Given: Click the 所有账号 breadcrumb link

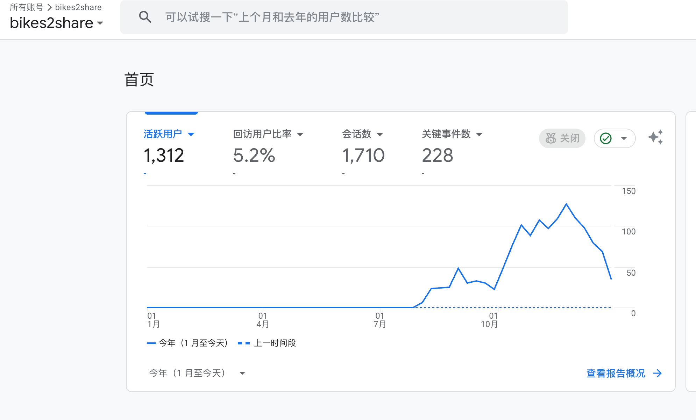Looking at the screenshot, I should 27,7.
